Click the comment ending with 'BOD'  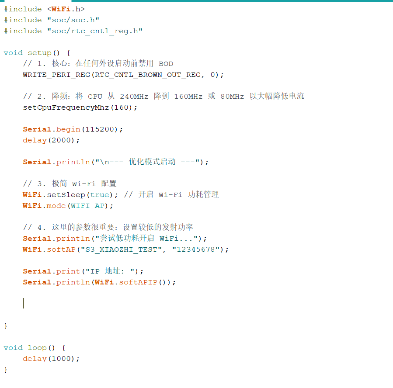tap(98, 64)
